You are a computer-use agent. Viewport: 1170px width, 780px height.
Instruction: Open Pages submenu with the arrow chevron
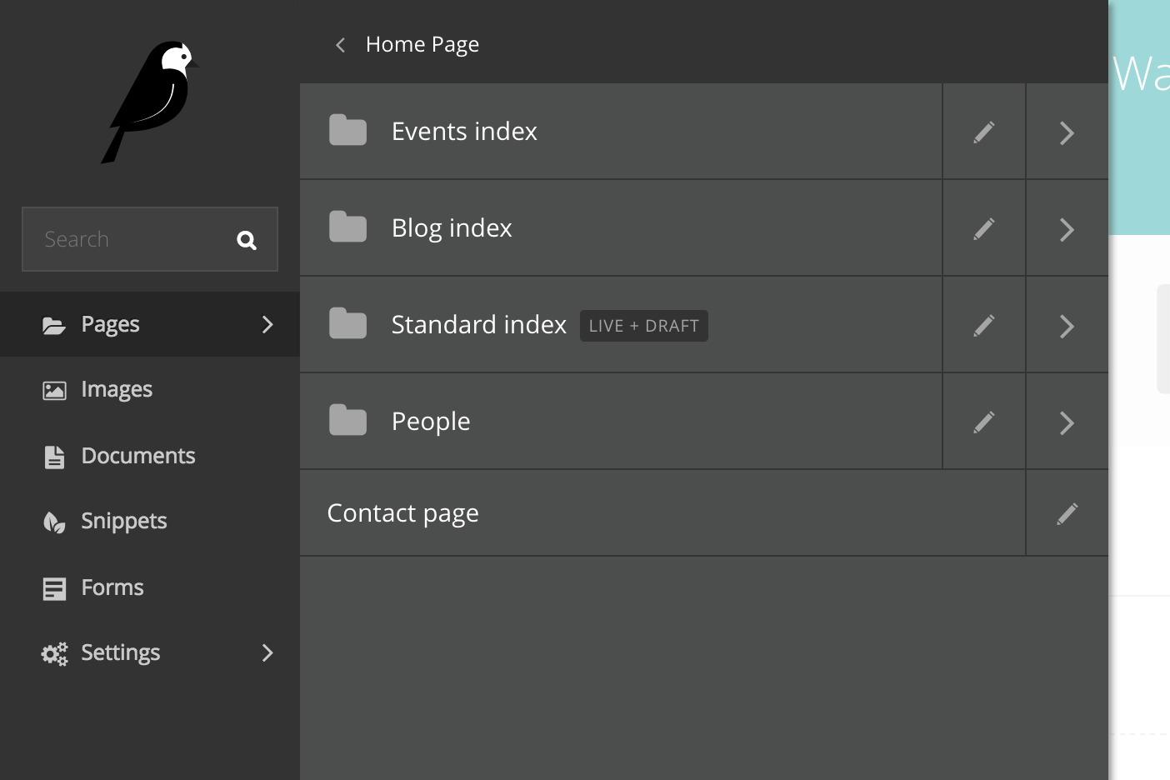point(267,325)
